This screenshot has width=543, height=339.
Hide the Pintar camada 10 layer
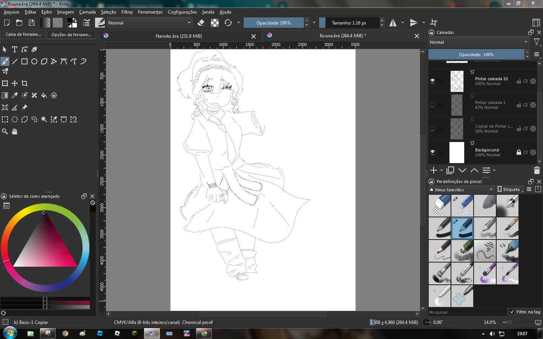[x=433, y=81]
